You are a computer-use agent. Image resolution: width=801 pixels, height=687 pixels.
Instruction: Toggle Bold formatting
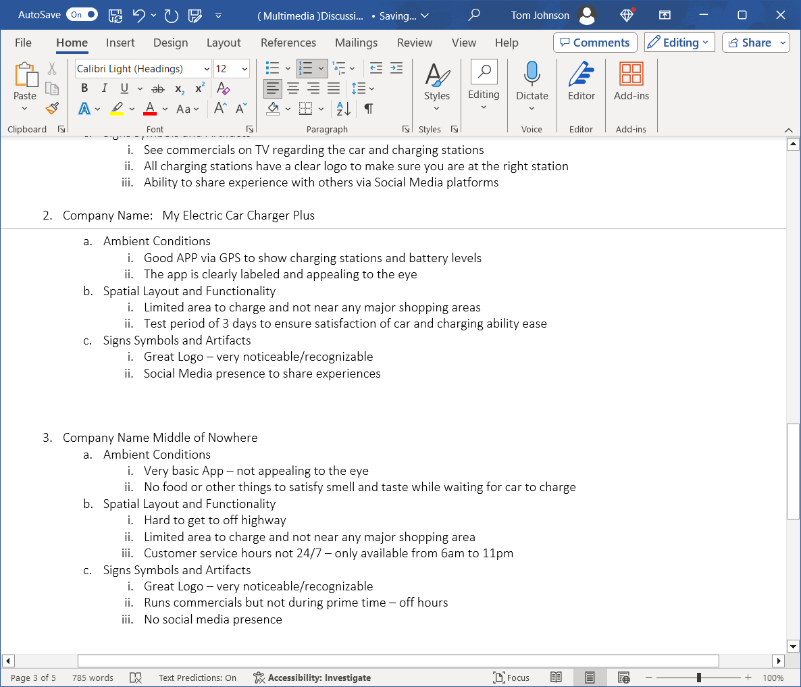[x=85, y=88]
